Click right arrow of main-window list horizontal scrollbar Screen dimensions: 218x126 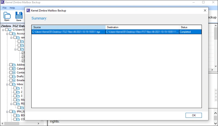(x=212, y=70)
